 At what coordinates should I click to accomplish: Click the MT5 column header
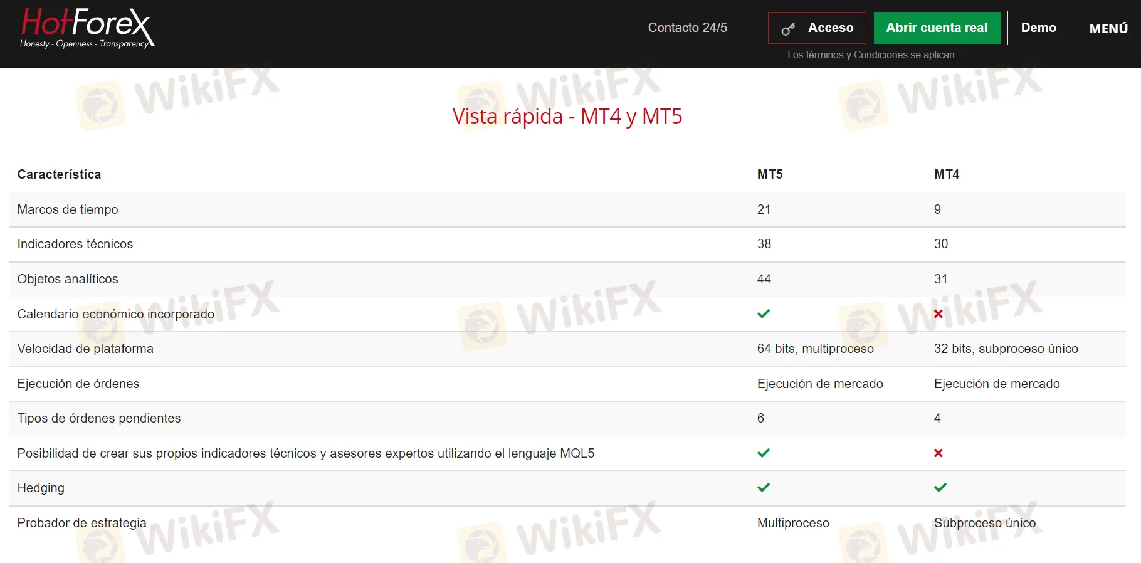(770, 174)
